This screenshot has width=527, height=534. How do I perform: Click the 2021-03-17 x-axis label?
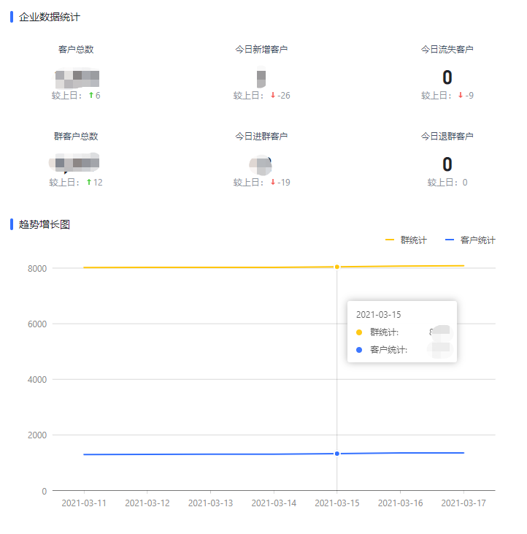click(463, 503)
